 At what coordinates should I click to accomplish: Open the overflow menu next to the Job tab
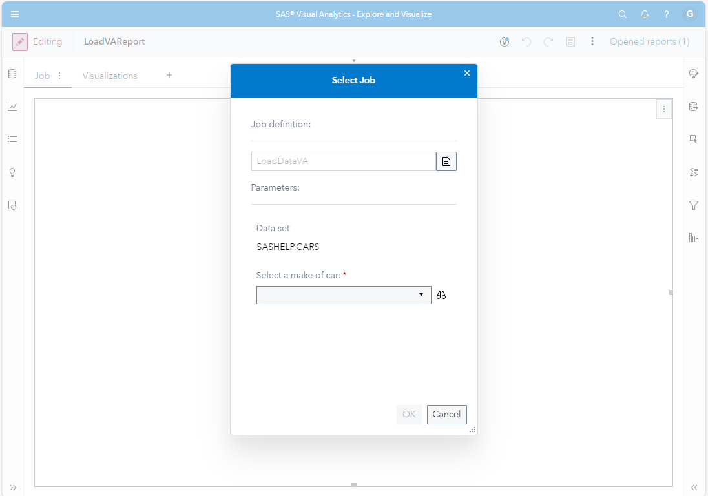(x=59, y=76)
